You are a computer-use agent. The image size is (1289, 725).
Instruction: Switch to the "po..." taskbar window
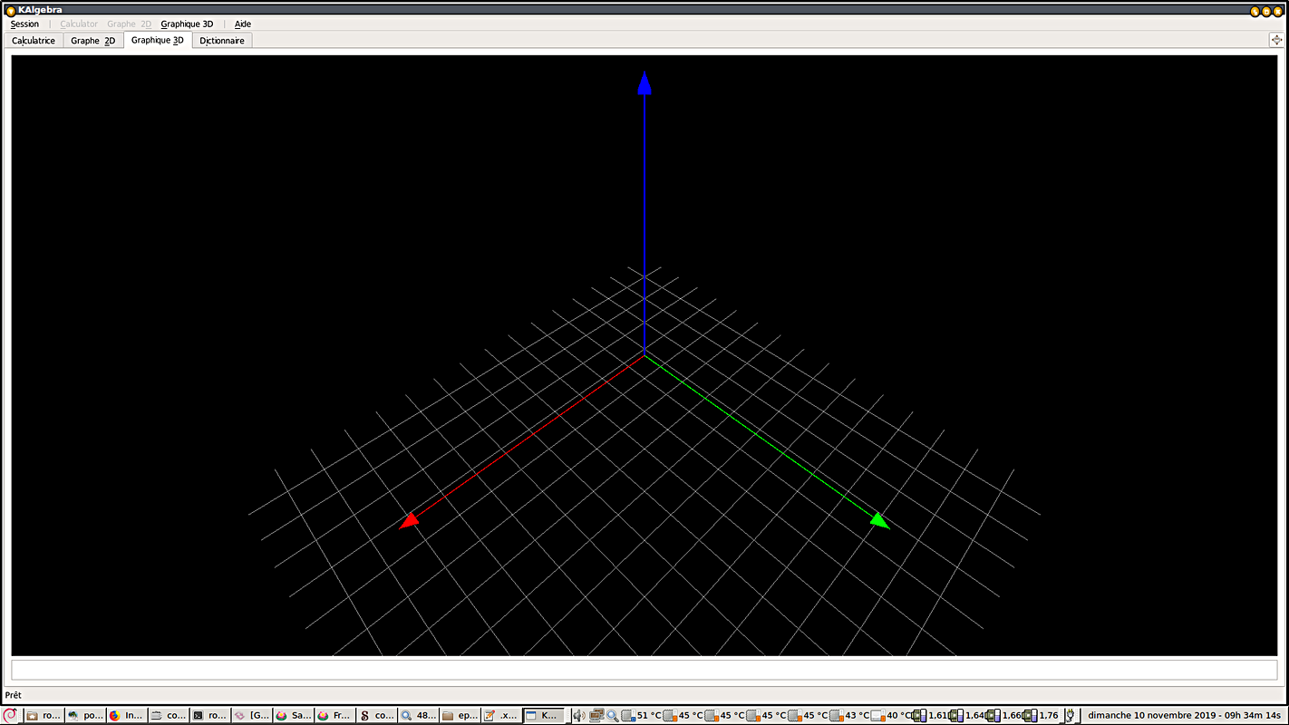point(85,715)
